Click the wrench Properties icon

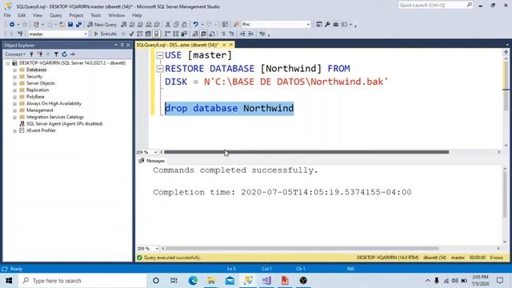click(x=327, y=25)
